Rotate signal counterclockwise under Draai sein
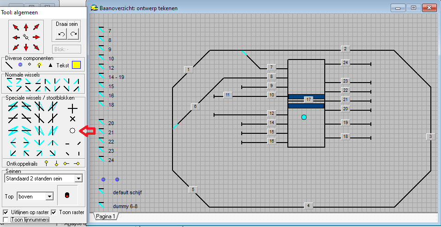The image size is (441, 227). pos(61,34)
